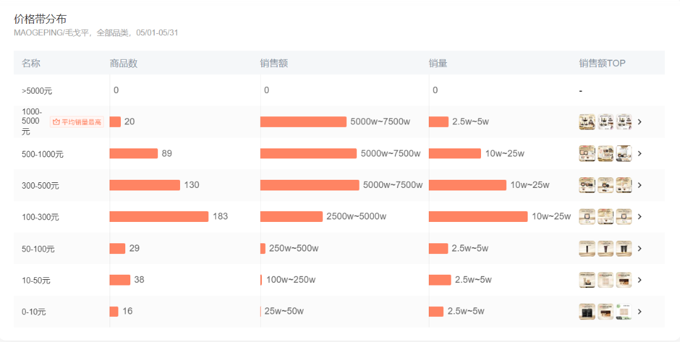The width and height of the screenshot is (680, 342).
Task: Open first top-sales thumbnail in 1000-5000元 row
Action: (587, 122)
